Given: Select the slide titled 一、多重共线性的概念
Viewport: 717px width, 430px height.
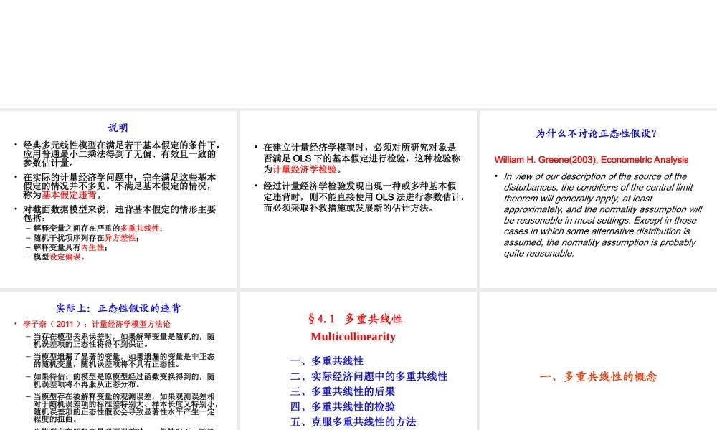Looking at the screenshot, I should 600,376.
